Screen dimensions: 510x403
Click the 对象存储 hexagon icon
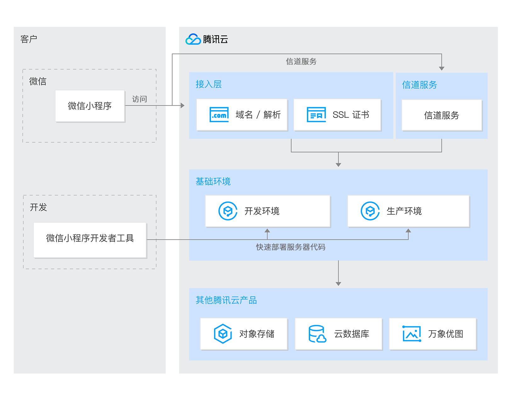tap(223, 334)
